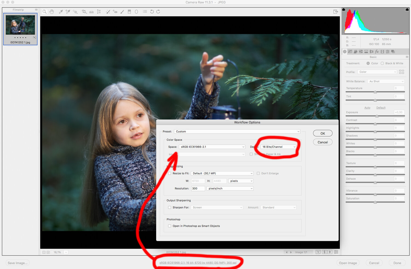Select the Adjustment Brush tool
The height and width of the screenshot is (269, 411).
tap(122, 12)
